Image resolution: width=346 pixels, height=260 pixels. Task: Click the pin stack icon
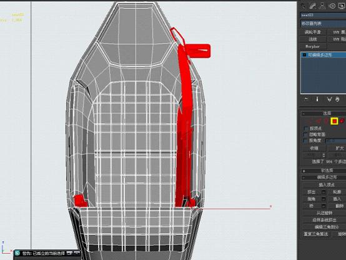tap(306, 99)
